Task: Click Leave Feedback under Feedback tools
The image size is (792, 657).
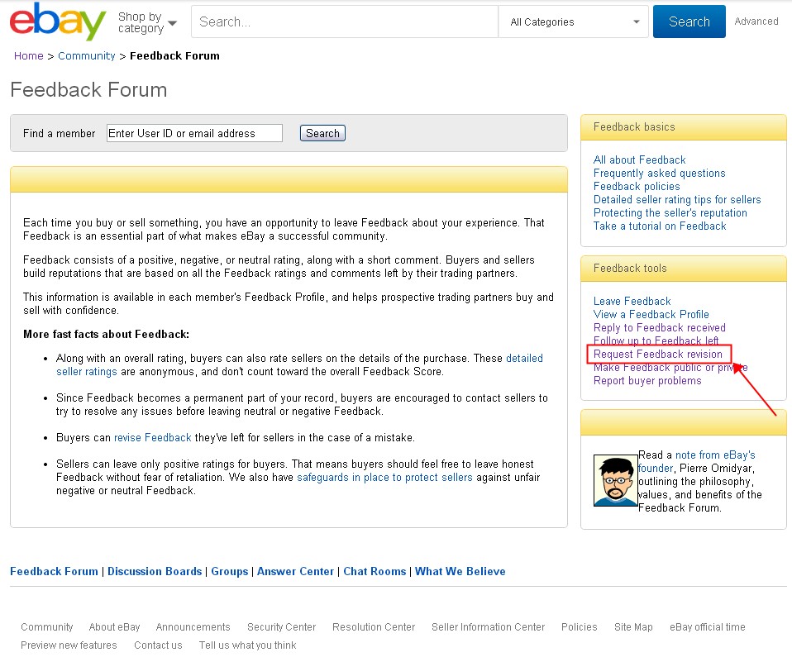Action: 631,301
